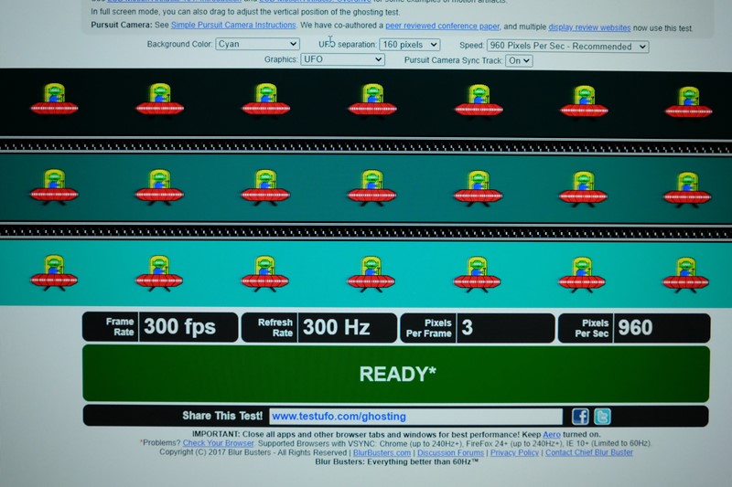
Task: Click the Twitter share icon
Action: tap(601, 417)
